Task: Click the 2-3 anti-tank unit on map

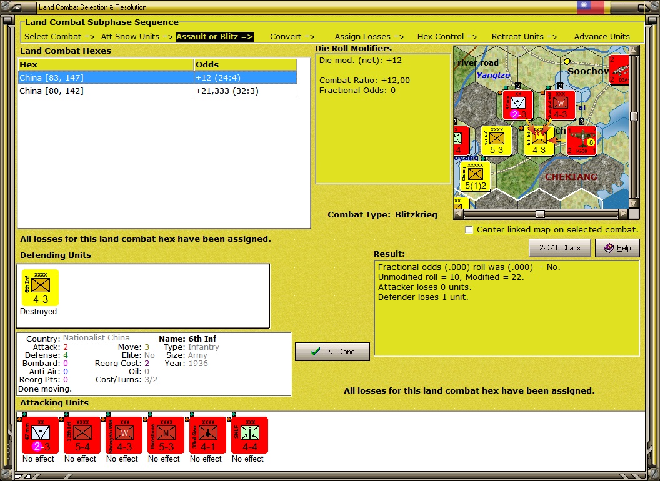Action: 517,105
